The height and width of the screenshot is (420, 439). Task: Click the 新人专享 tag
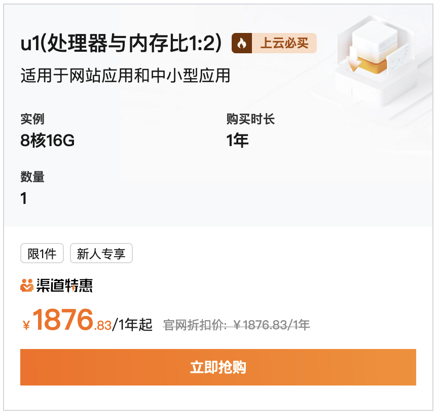tap(101, 254)
